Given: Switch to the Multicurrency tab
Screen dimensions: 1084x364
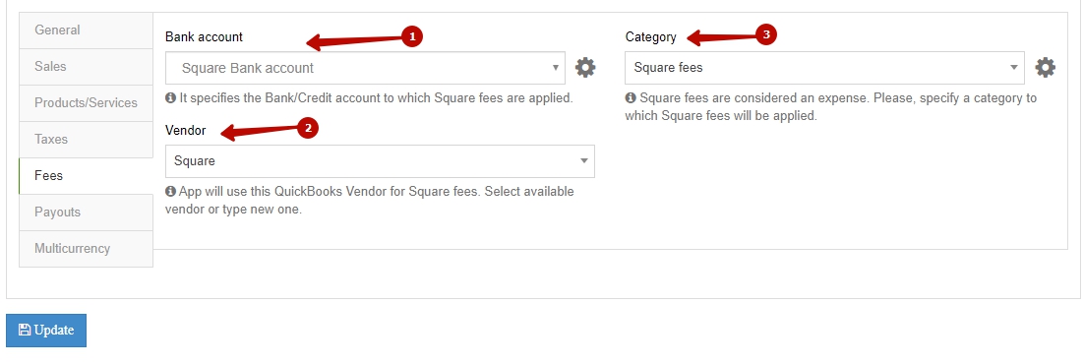Looking at the screenshot, I should tap(86, 249).
